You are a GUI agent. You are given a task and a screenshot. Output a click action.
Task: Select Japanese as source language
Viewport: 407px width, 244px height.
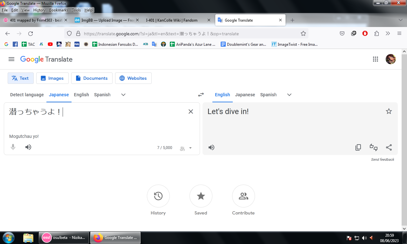pos(59,95)
